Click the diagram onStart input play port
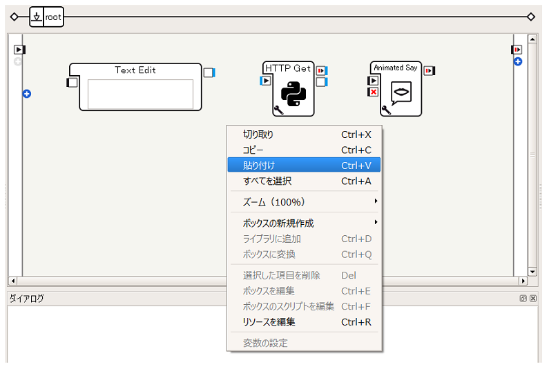Viewport: 549px width, 380px height. click(x=19, y=50)
